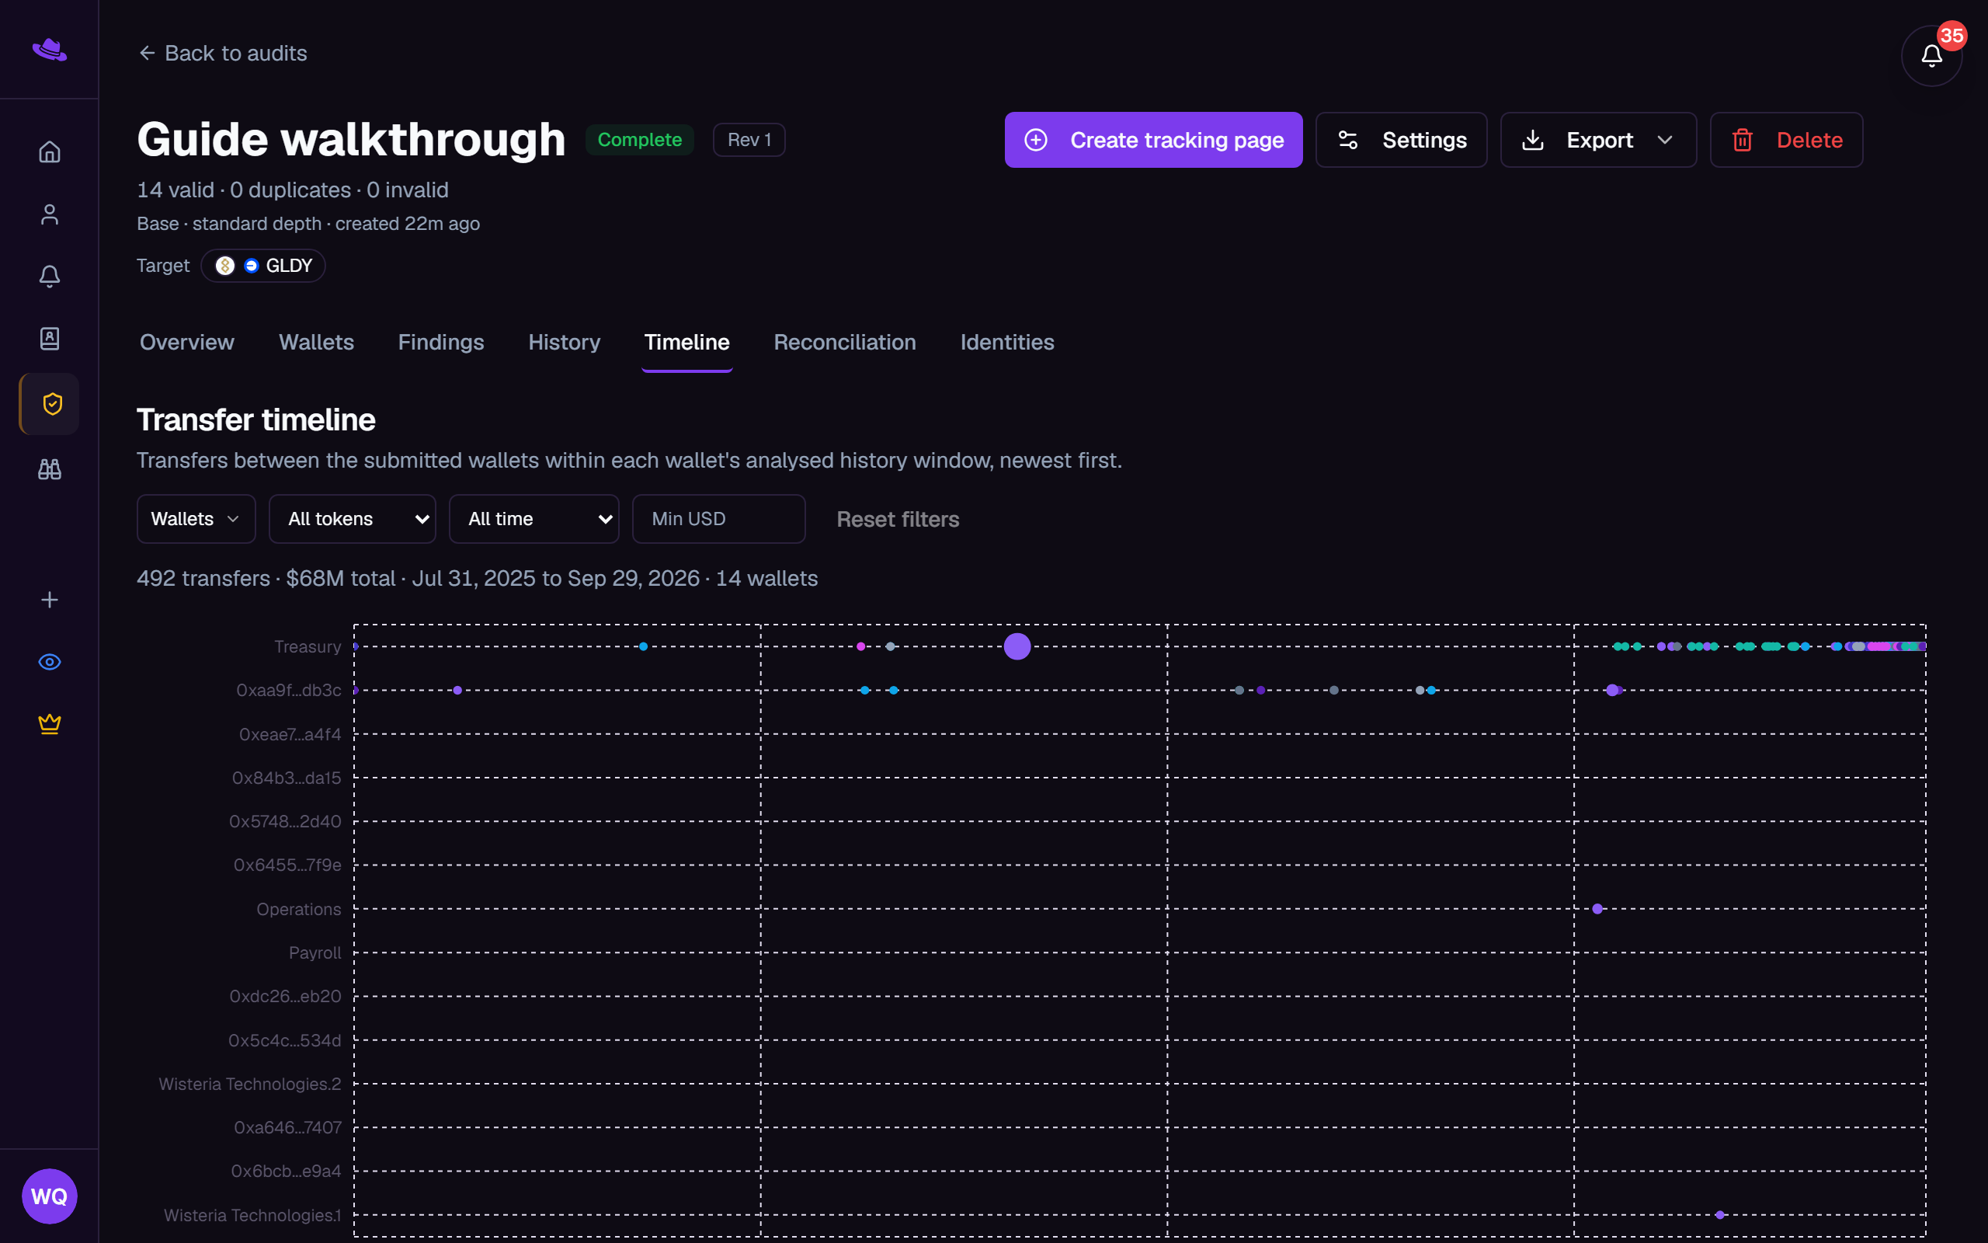This screenshot has height=1243, width=1988.
Task: Go back to audits
Action: (x=222, y=54)
